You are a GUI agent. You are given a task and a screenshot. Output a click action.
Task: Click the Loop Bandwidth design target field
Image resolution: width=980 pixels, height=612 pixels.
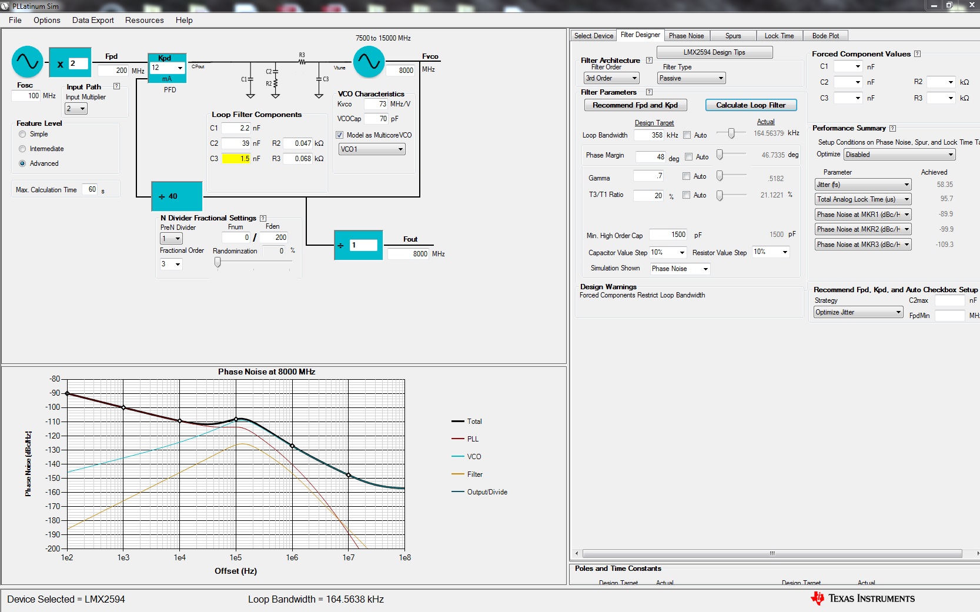coord(650,135)
